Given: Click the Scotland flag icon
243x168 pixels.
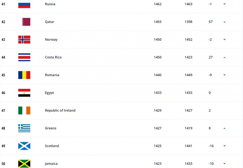Looking at the screenshot, I should pyautogui.click(x=24, y=146).
